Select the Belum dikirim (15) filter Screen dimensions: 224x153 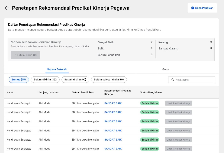(x=45, y=80)
